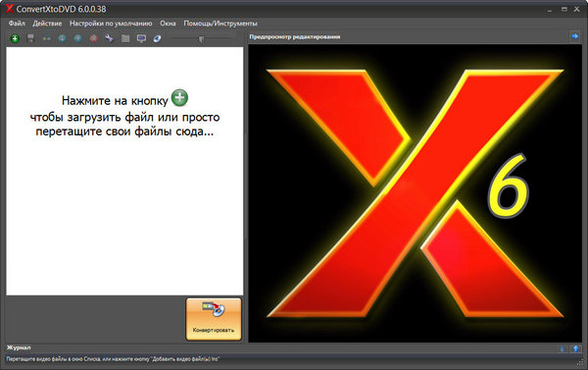Click the down arrow in Журнал bar
The height and width of the screenshot is (370, 588).
563,349
